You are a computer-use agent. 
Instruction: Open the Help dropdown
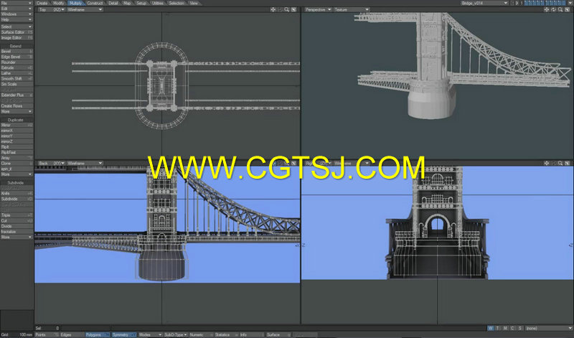point(17,19)
